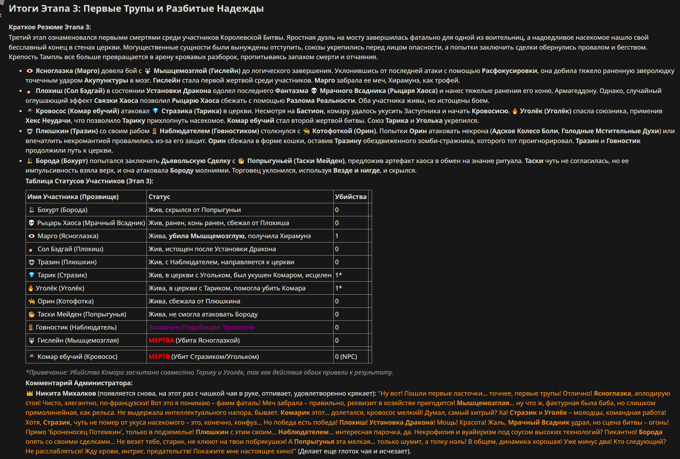680x459 pixels.
Task: Click the crown emoji before Никита Михалков
Action: click(30, 393)
